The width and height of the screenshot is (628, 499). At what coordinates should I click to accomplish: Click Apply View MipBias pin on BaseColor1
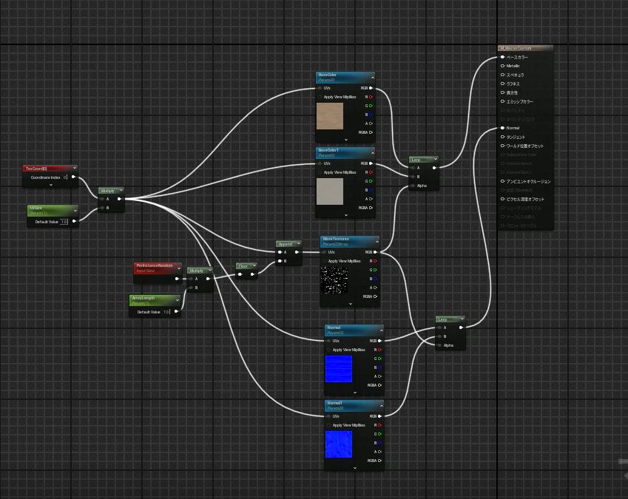point(320,172)
